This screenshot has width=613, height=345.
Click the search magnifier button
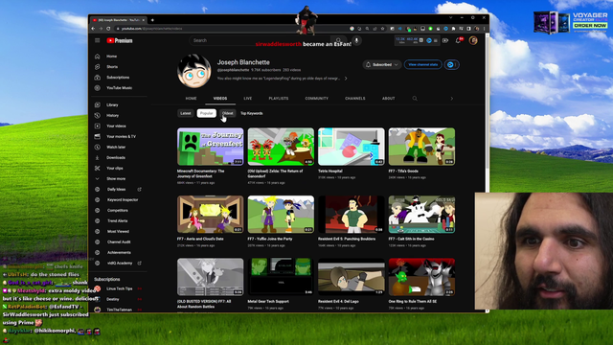pyautogui.click(x=338, y=40)
